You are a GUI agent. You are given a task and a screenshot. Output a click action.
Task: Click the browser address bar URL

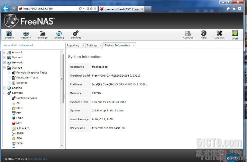pos(38,9)
